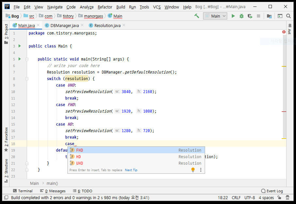
Task: Toggle the Terminal tool window
Action: coord(22,191)
